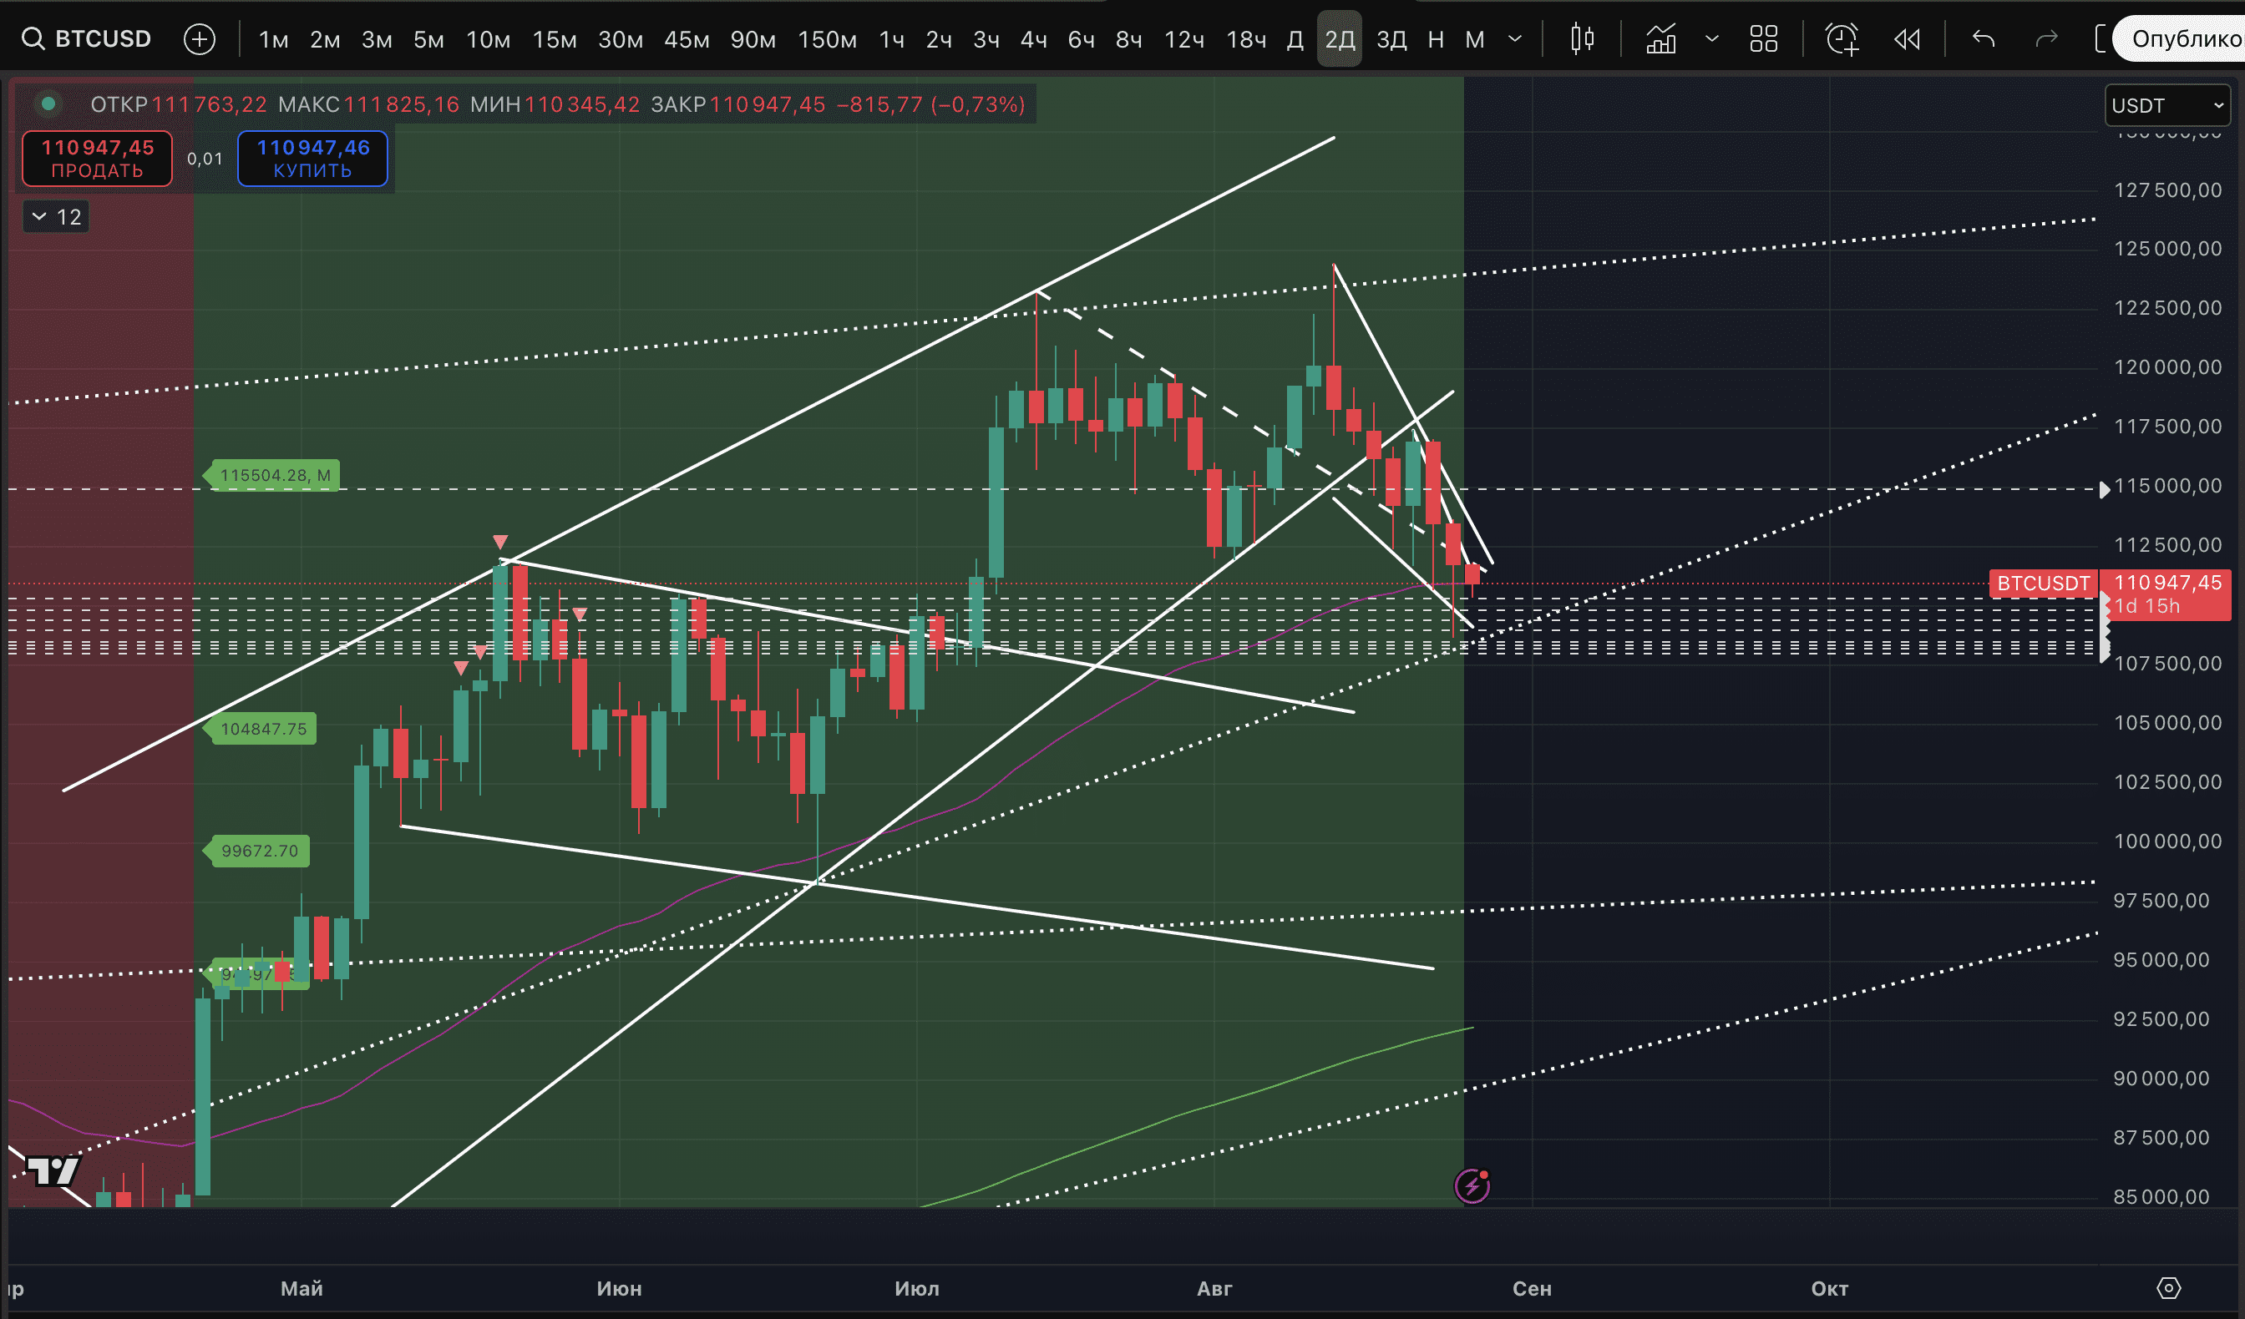Choose the 12ч timeframe
Viewport: 2245px width, 1319px height.
[x=1184, y=39]
